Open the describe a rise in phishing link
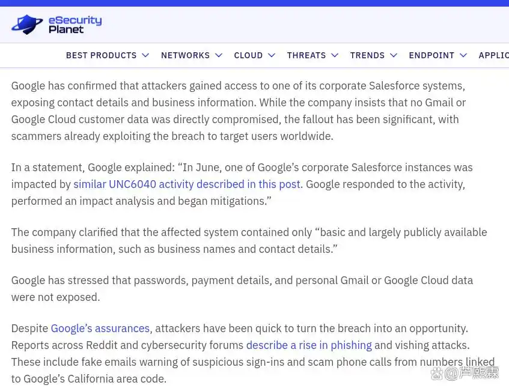Viewport: 509px width, 391px height. (x=309, y=345)
